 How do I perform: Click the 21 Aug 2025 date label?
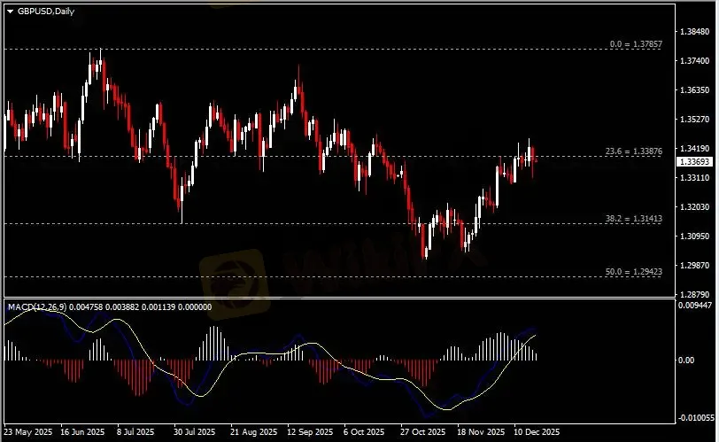253,432
